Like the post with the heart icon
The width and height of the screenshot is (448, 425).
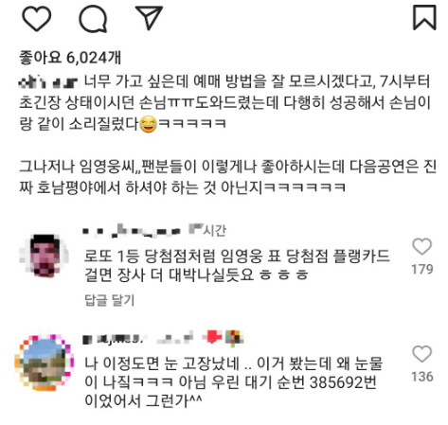(x=36, y=19)
